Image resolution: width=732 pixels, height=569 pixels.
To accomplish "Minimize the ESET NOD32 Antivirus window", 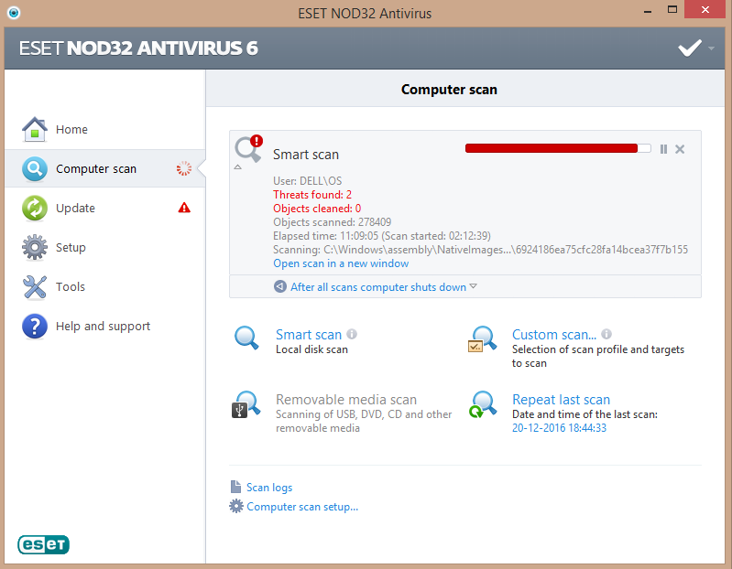I will [x=647, y=10].
